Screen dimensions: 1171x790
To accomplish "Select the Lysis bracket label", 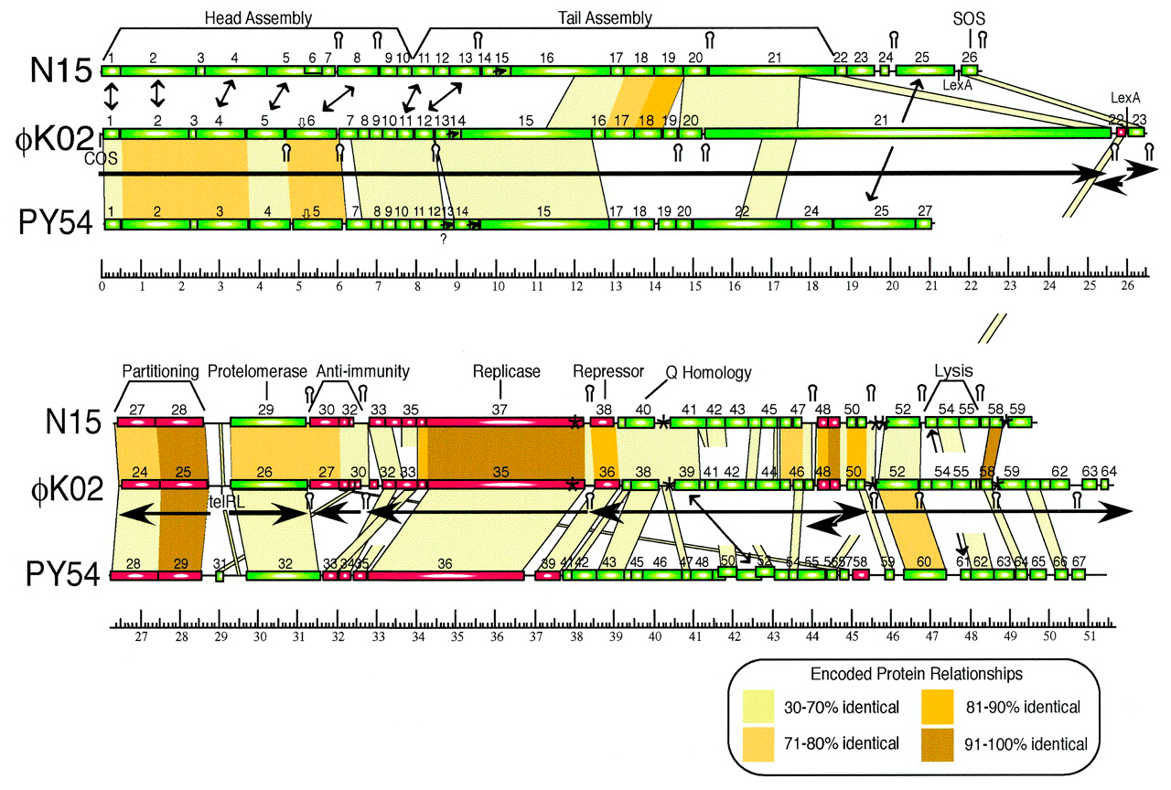I will [x=953, y=371].
